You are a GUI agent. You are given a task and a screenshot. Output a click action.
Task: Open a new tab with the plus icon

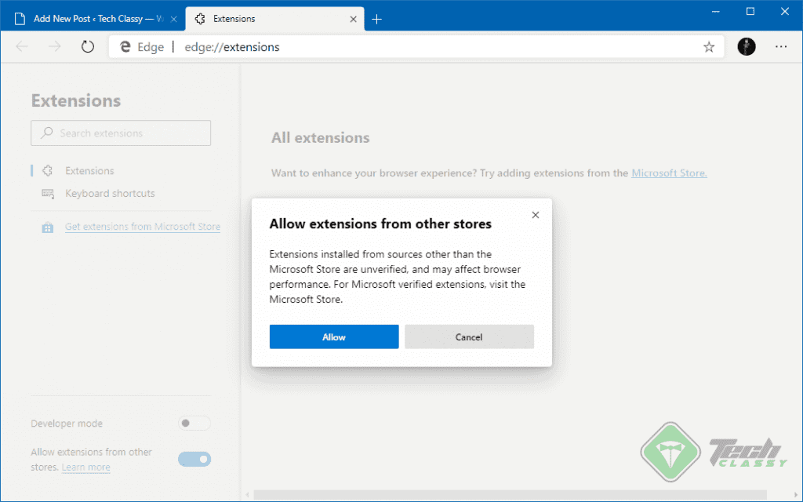(x=376, y=17)
